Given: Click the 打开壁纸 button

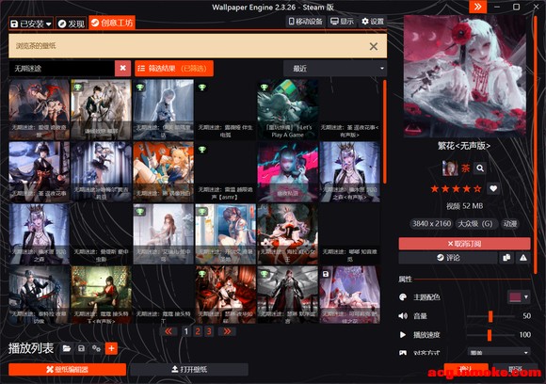Looking at the screenshot, I should [x=189, y=369].
